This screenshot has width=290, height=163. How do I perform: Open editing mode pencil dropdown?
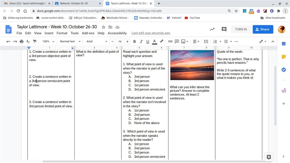point(262,42)
